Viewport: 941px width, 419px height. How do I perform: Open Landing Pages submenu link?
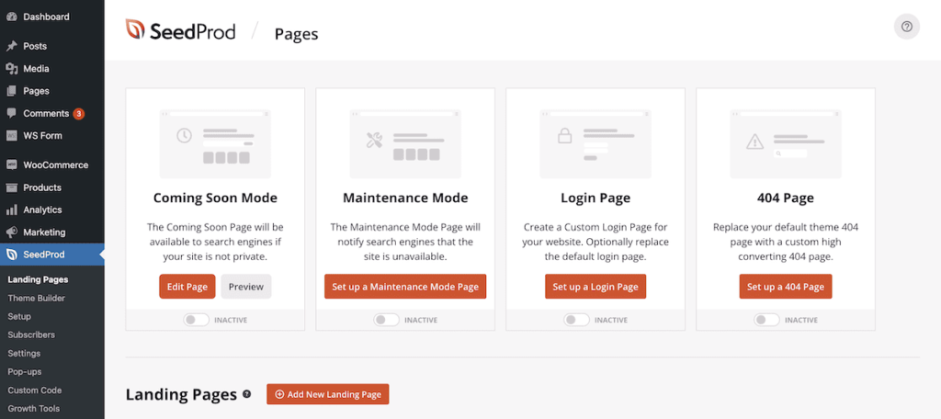coord(38,279)
